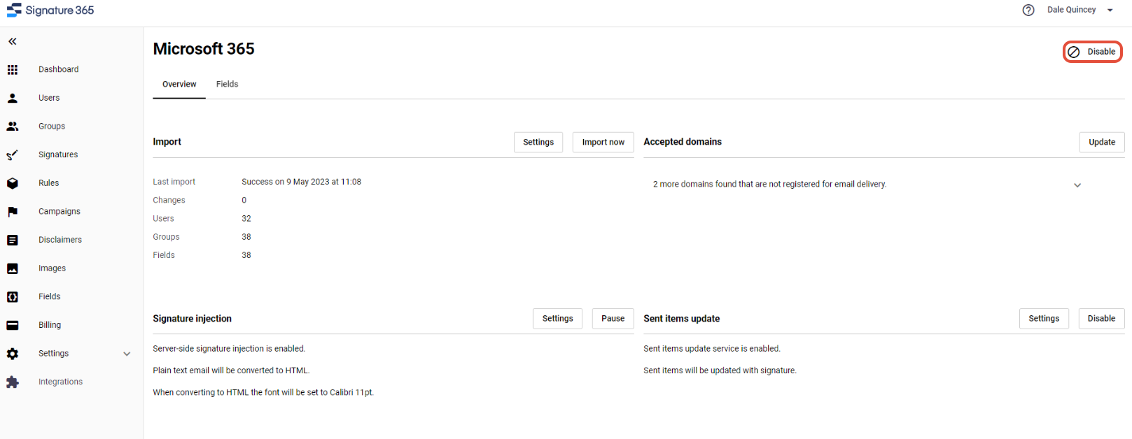Click 'Plain text email will be converted' line
The image size is (1132, 439).
[231, 370]
